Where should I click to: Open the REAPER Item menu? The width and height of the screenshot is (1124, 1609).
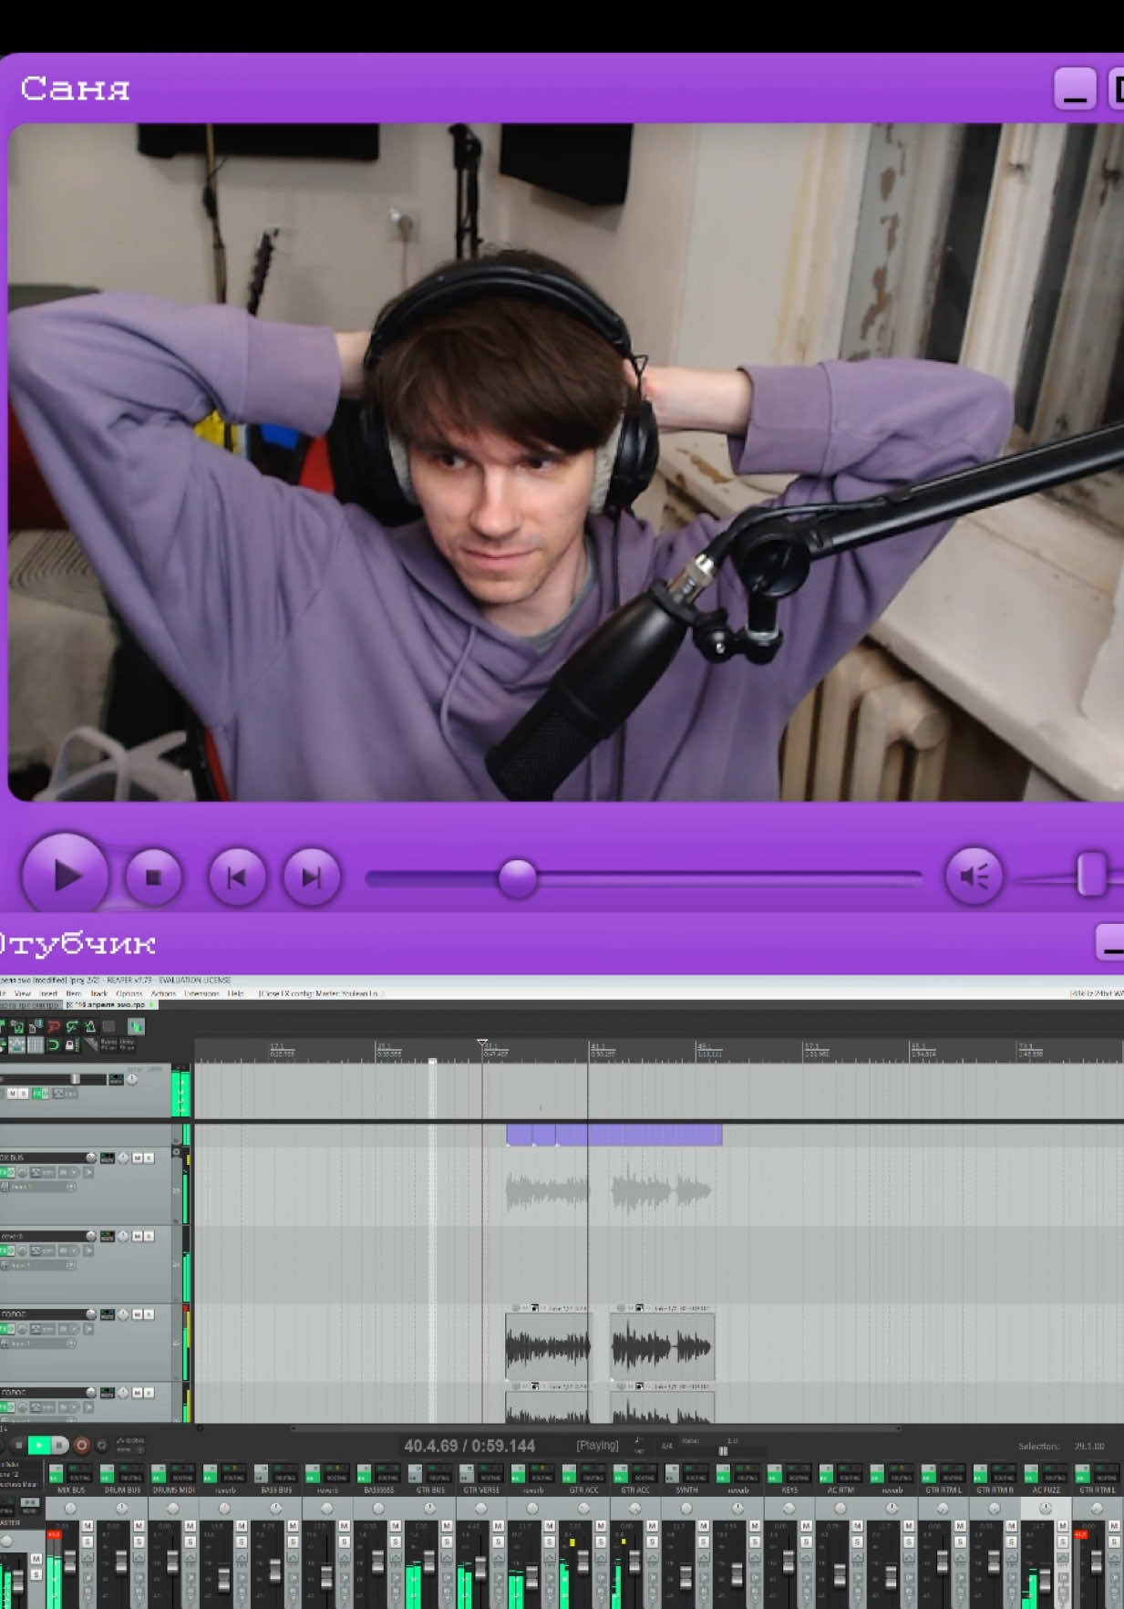(74, 993)
